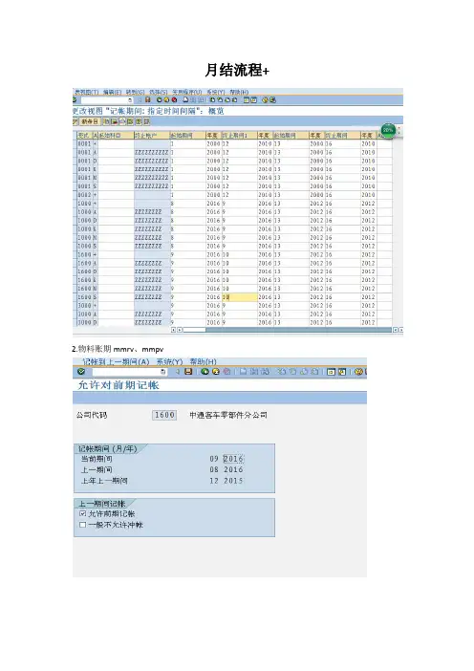Click the first page icon in the upper SAP toolbar
This screenshot has width=474, height=671.
coord(212,99)
